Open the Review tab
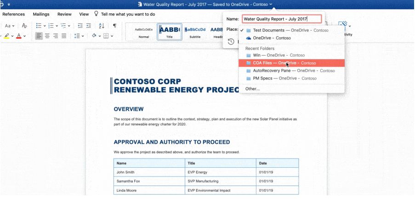The height and width of the screenshot is (204, 415). 64,14
